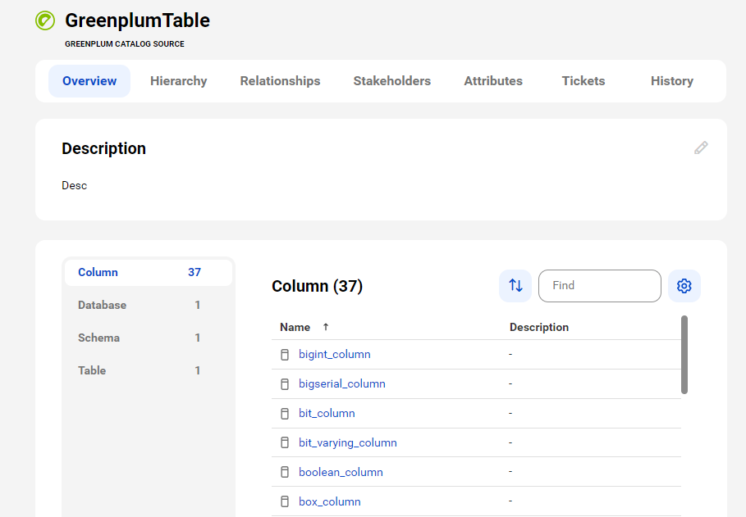Image resolution: width=746 pixels, height=517 pixels.
Task: Click the column icon beside bit_column
Action: pyautogui.click(x=285, y=414)
